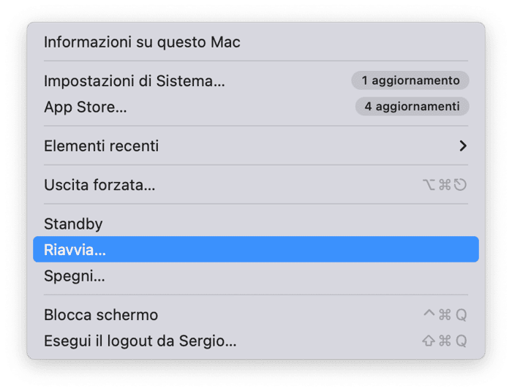Click Control caret symbol beside Blocca schermo

pyautogui.click(x=429, y=315)
